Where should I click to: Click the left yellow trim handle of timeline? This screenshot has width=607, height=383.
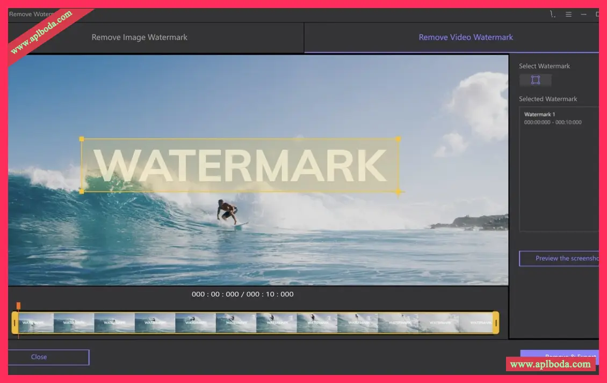pyautogui.click(x=15, y=323)
